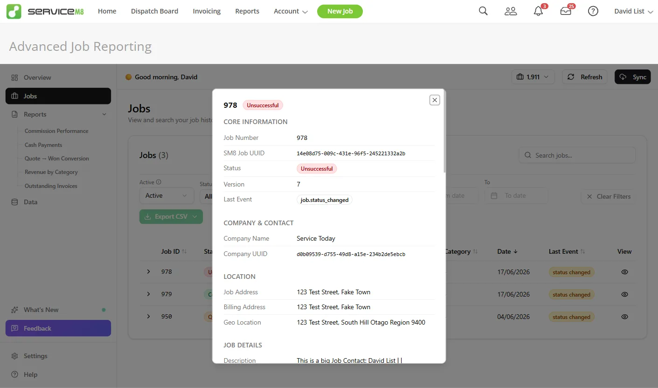This screenshot has height=388, width=658.
Task: Click the dialog's vertical scrollbar
Action: (x=444, y=132)
